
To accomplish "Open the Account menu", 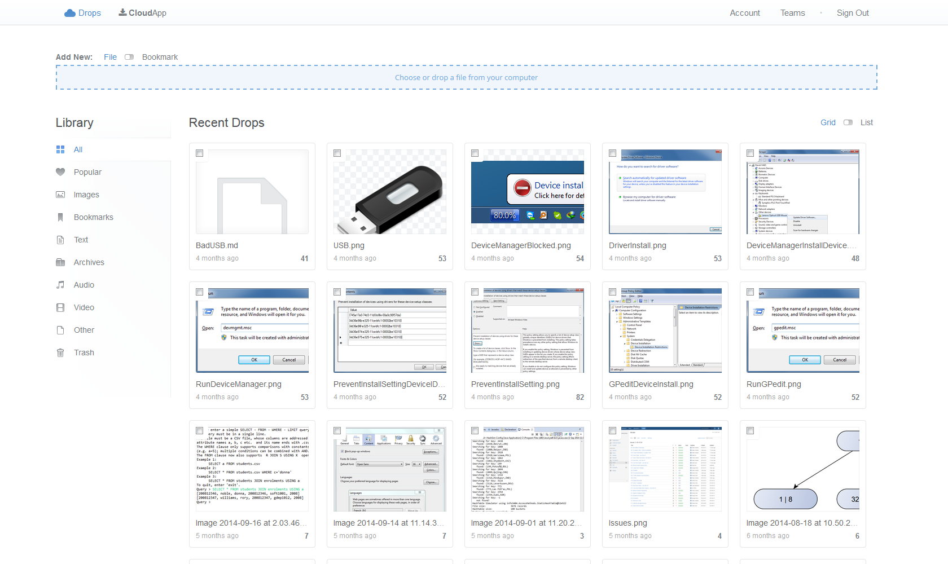I will pyautogui.click(x=744, y=12).
